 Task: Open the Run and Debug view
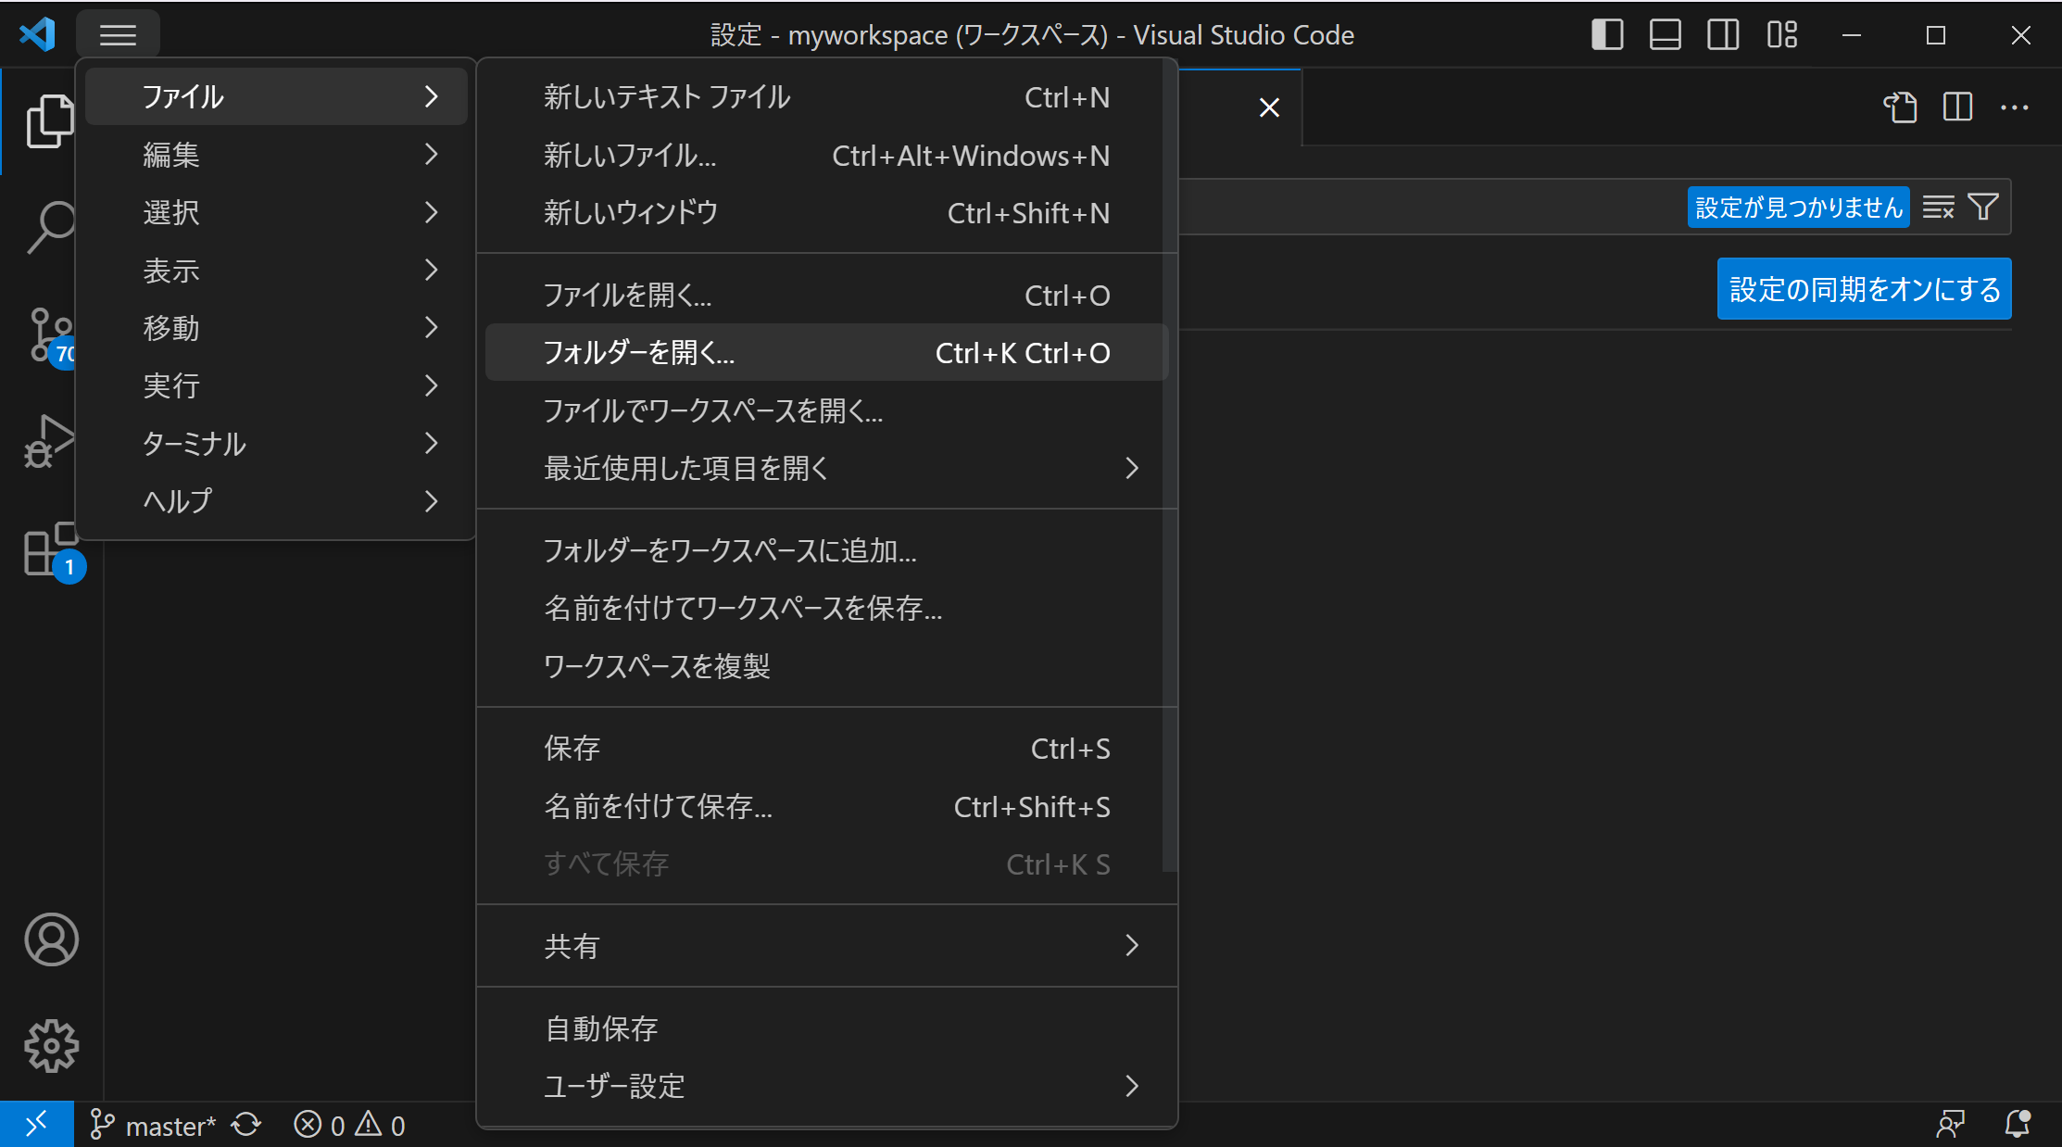48,442
